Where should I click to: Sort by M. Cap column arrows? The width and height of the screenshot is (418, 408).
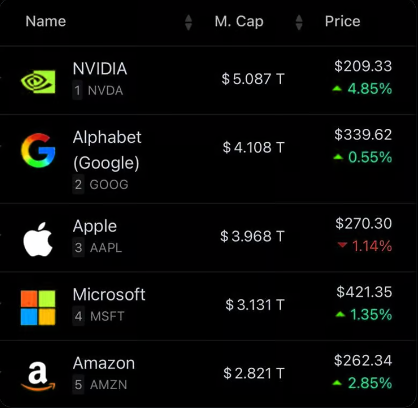[299, 22]
